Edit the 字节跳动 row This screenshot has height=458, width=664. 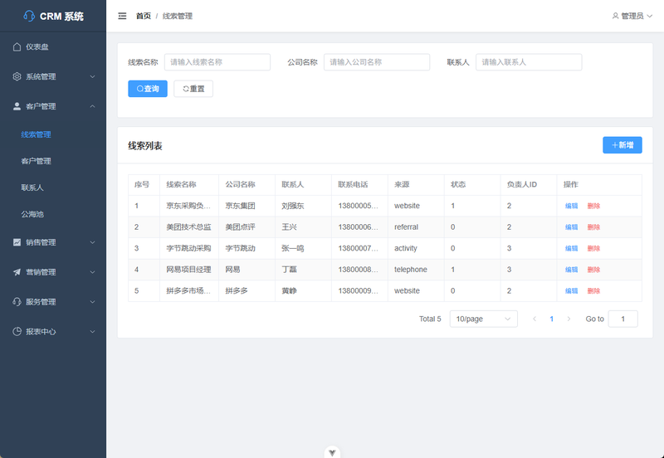coord(571,248)
